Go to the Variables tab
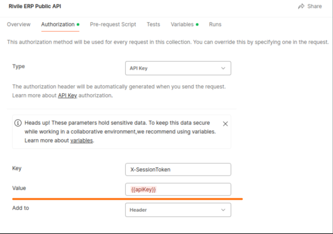The width and height of the screenshot is (333, 234). tap(182, 25)
